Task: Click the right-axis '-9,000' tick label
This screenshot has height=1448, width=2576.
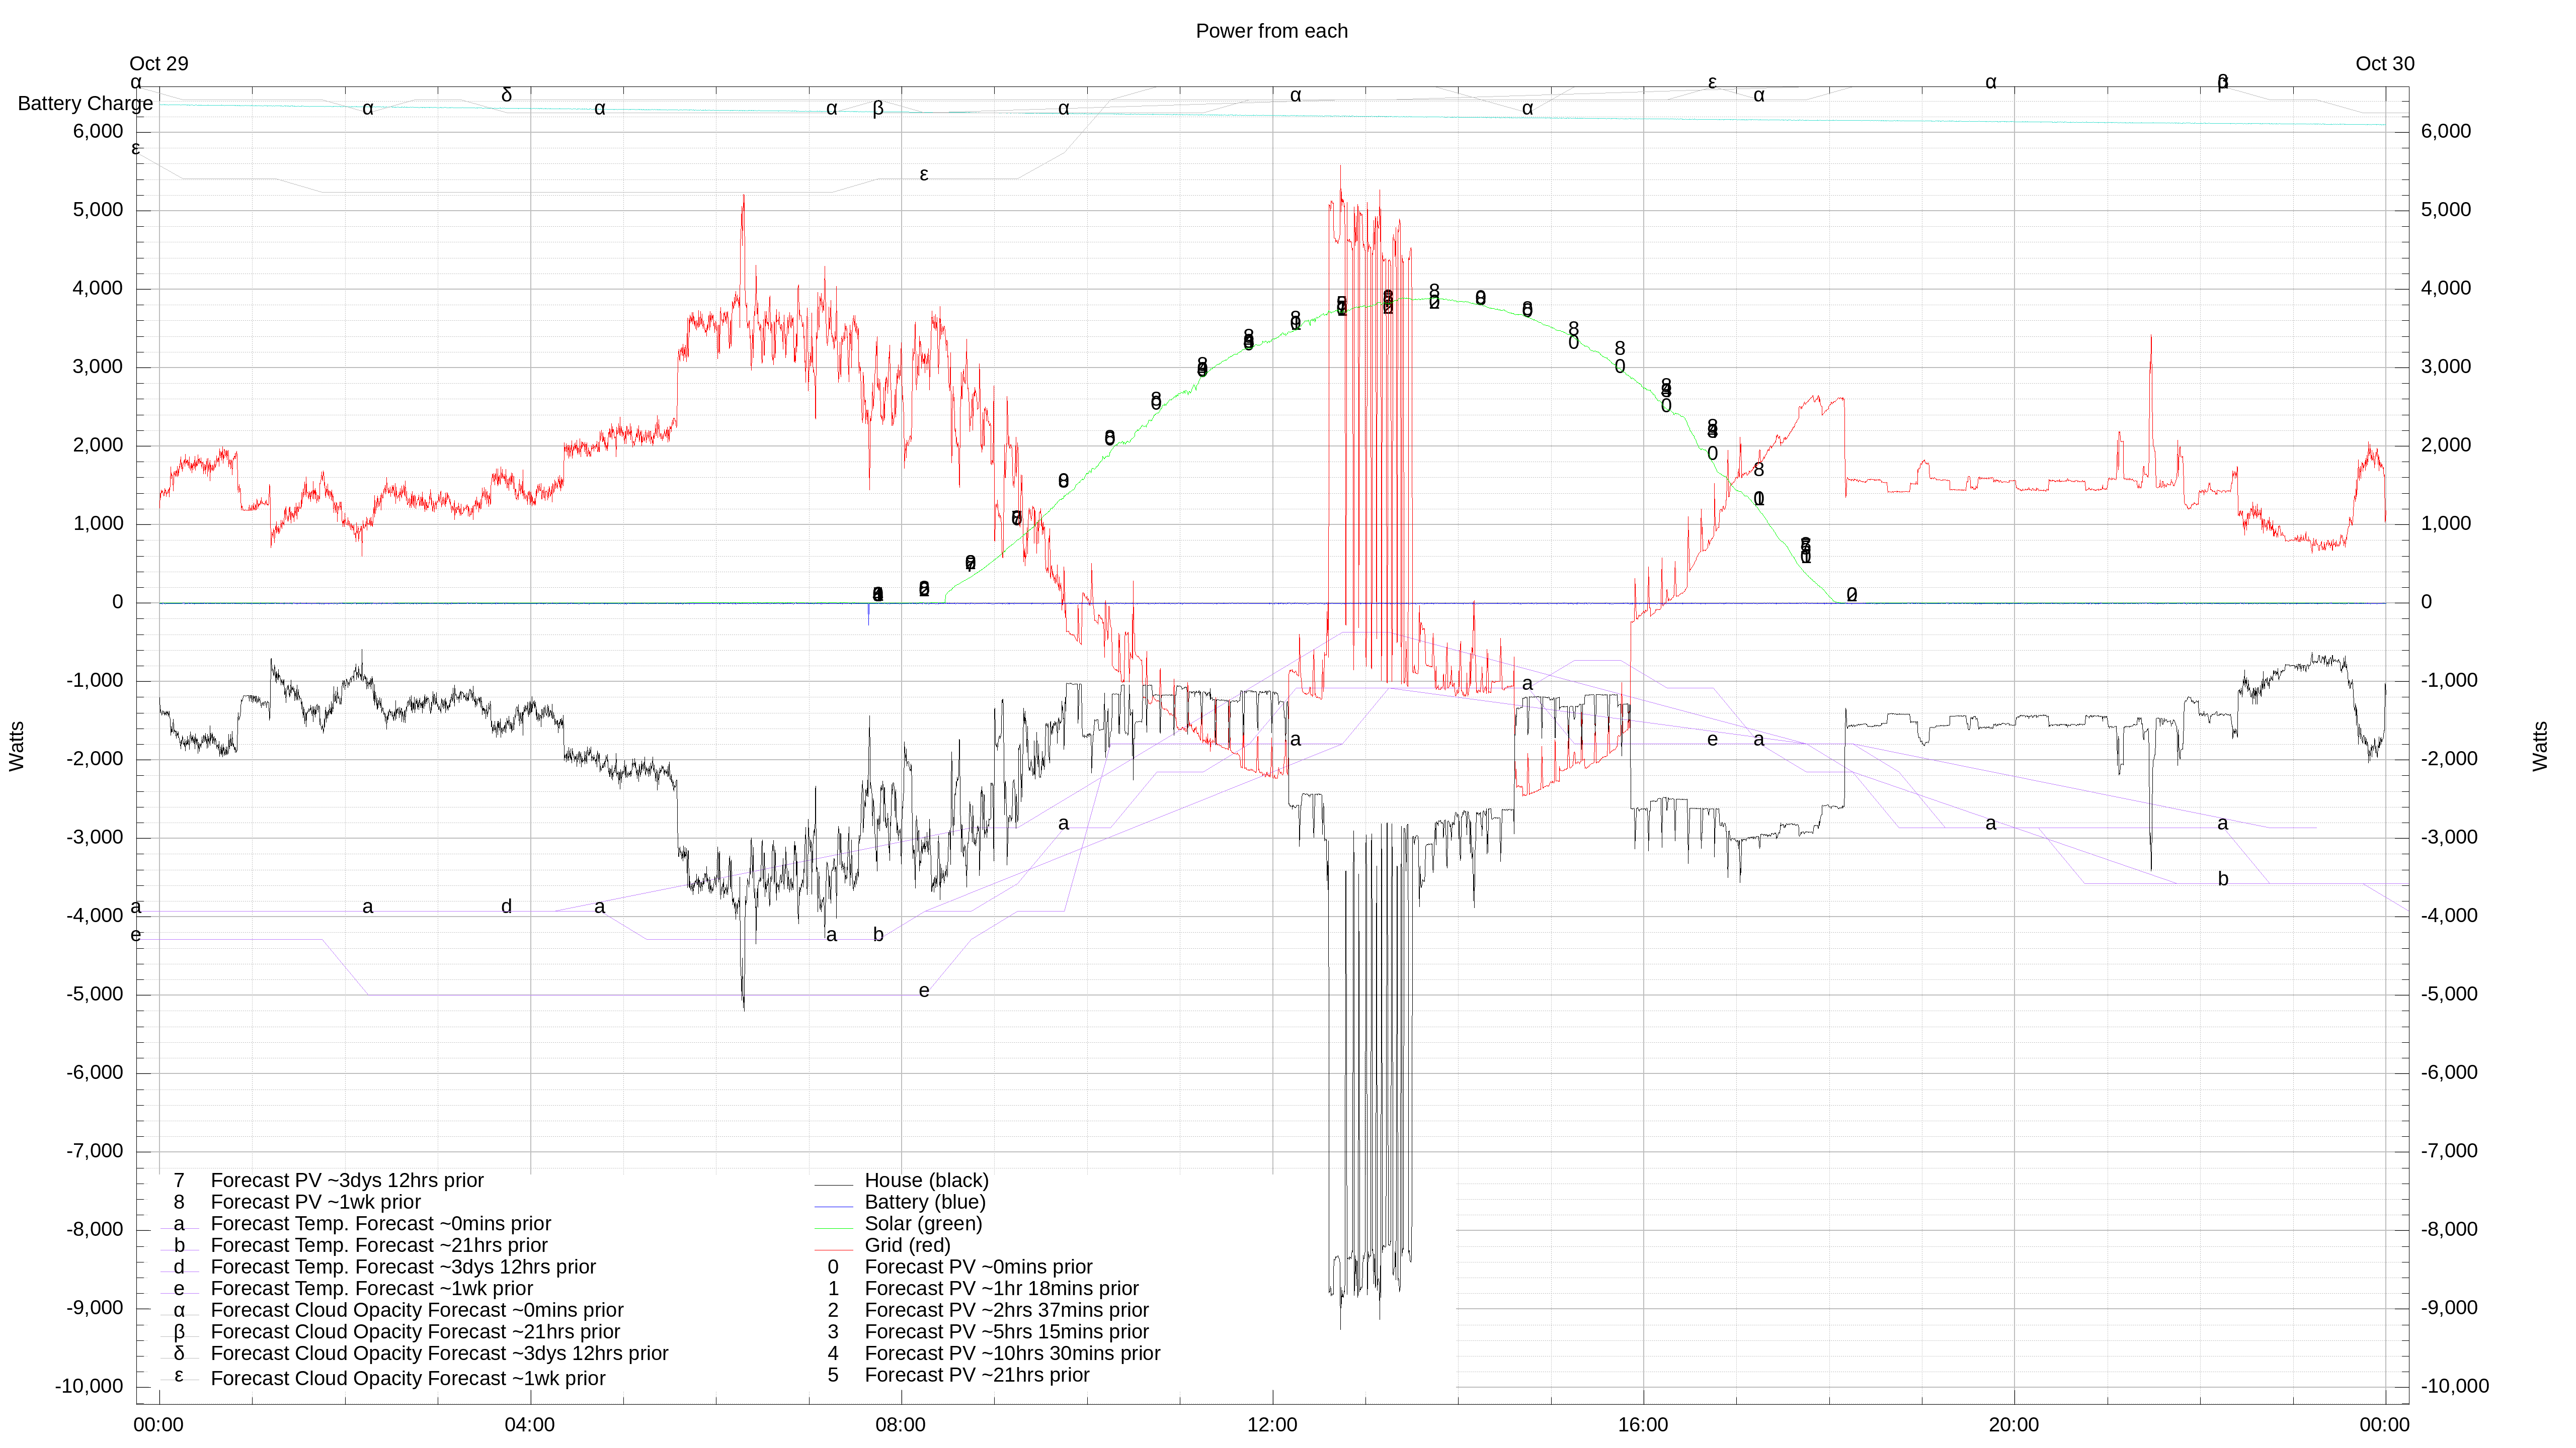Action: (x=2449, y=1308)
